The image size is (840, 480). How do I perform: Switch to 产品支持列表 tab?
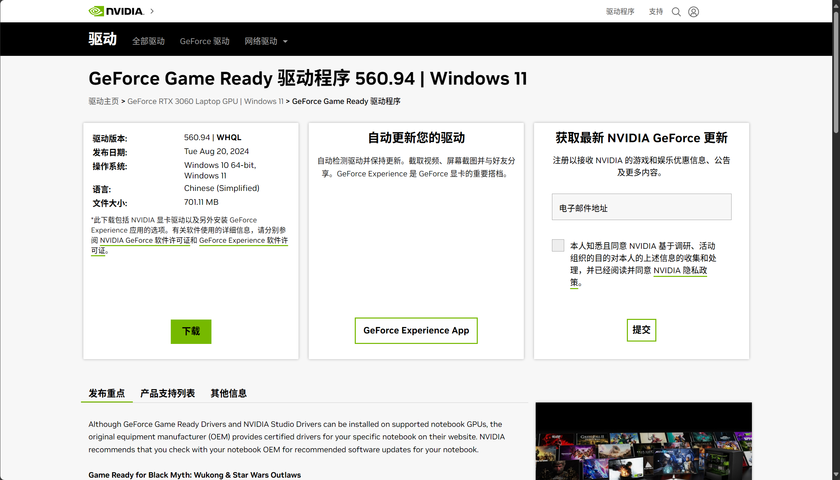pos(167,393)
